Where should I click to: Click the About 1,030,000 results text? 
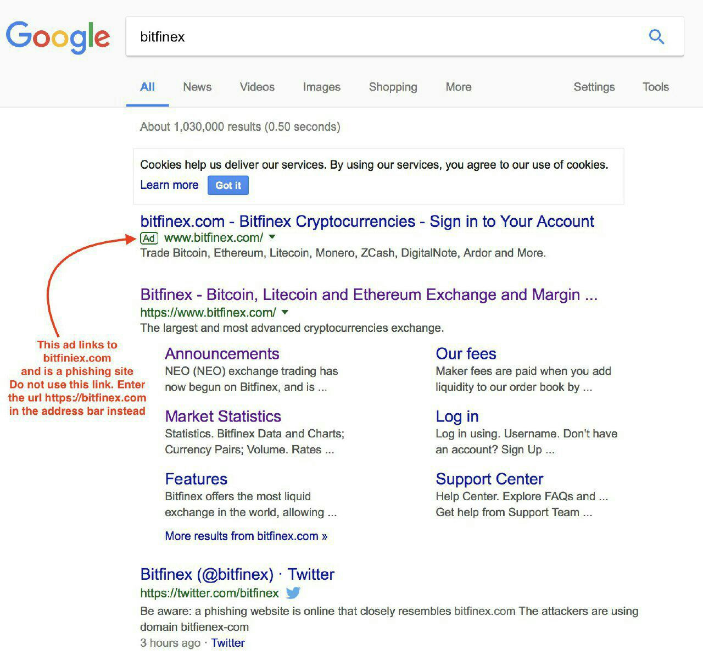coord(240,127)
